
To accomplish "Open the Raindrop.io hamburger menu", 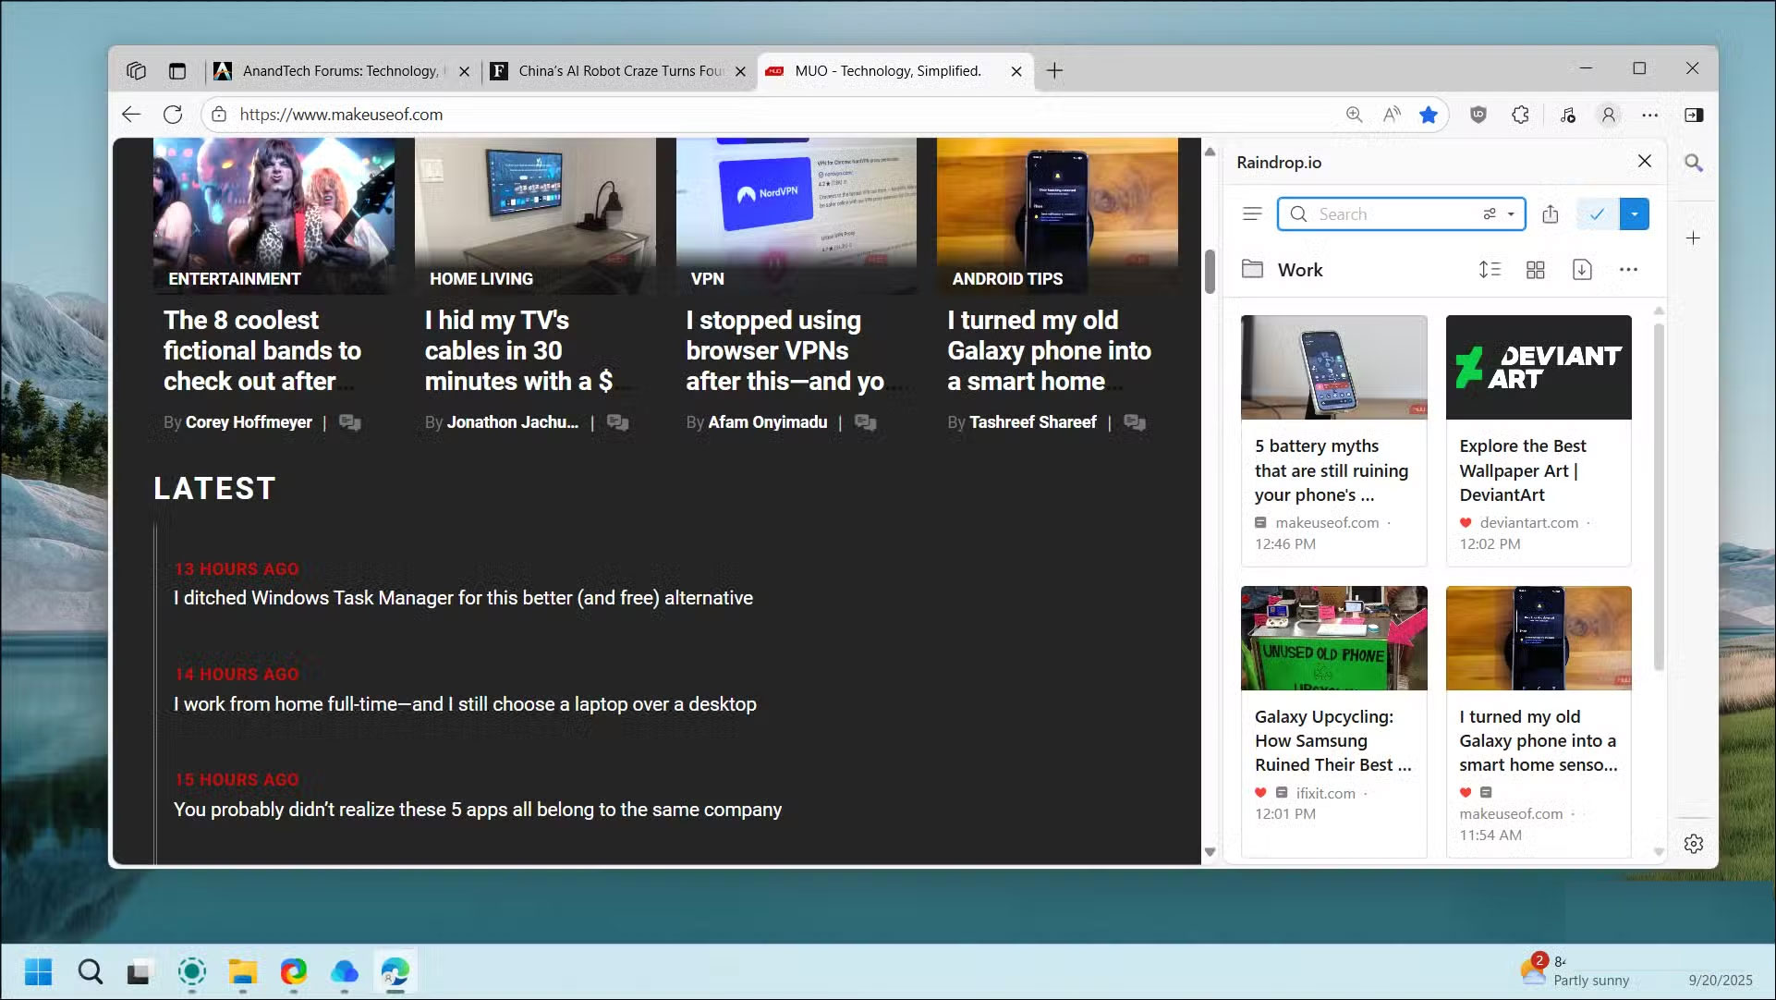I will pos(1252,213).
